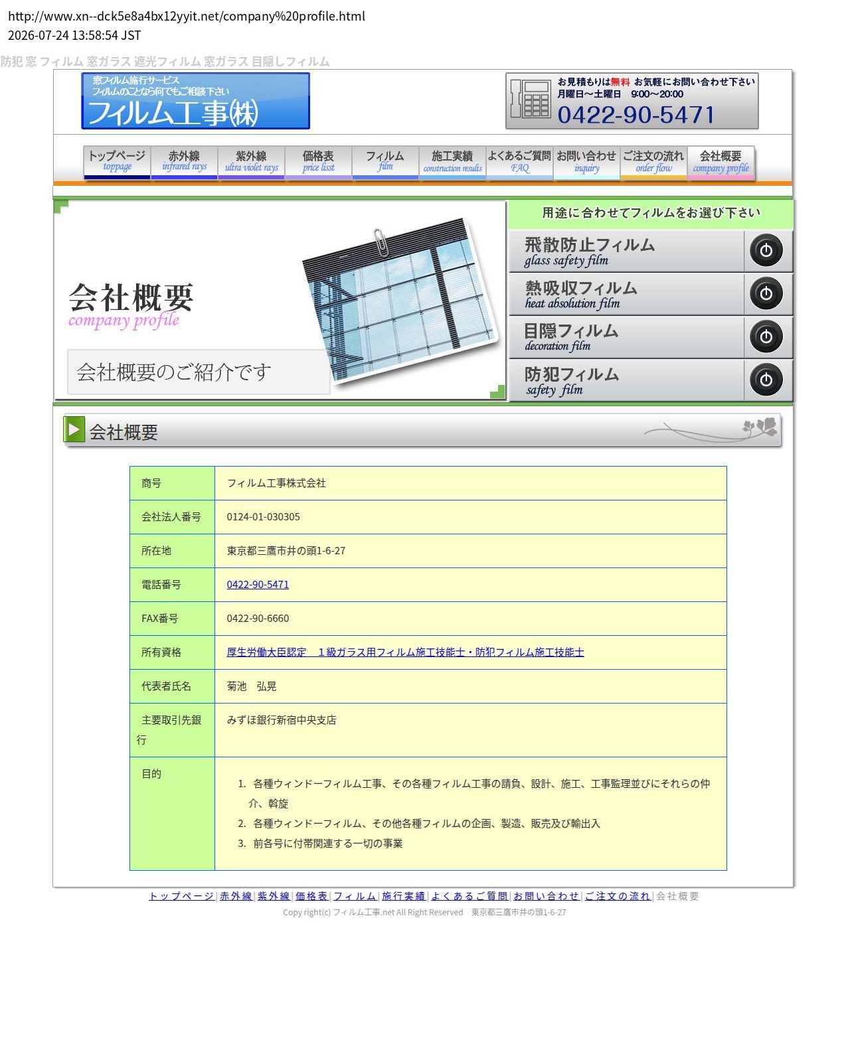Image resolution: width=850 pixels, height=1054 pixels.
Task: Click row label 所有資格
Action: [x=161, y=652]
